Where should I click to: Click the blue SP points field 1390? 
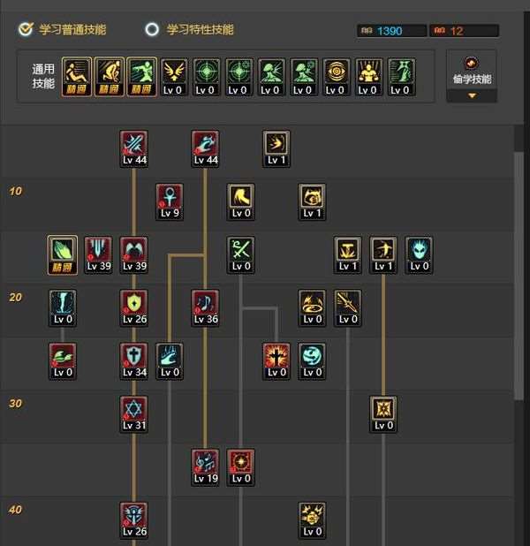click(391, 31)
